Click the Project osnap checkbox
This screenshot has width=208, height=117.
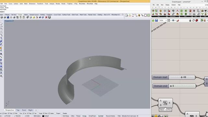[x=55, y=113]
